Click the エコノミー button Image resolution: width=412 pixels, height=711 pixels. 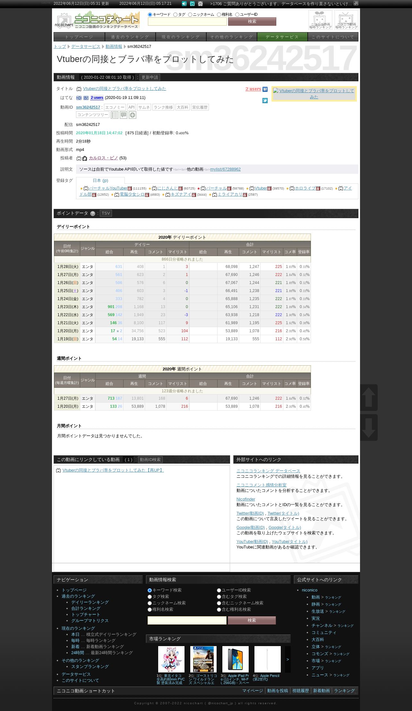115,107
